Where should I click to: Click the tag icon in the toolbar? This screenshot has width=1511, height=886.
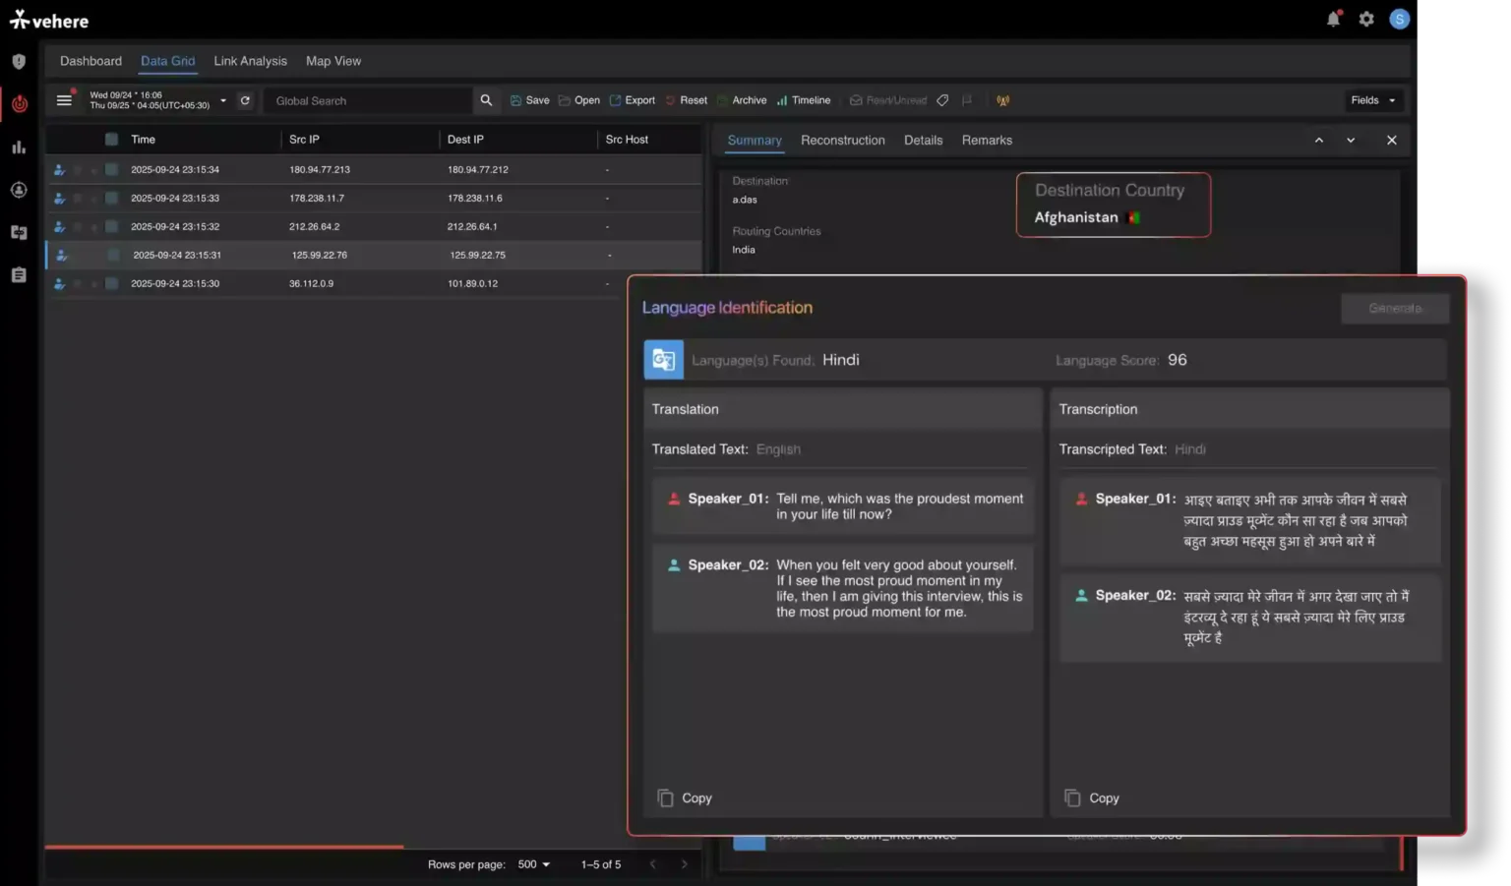[x=942, y=100]
